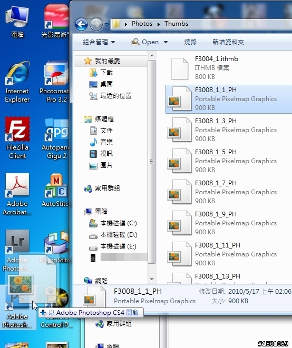
Task: Click Explorer Back arrow button
Action: click(81, 24)
